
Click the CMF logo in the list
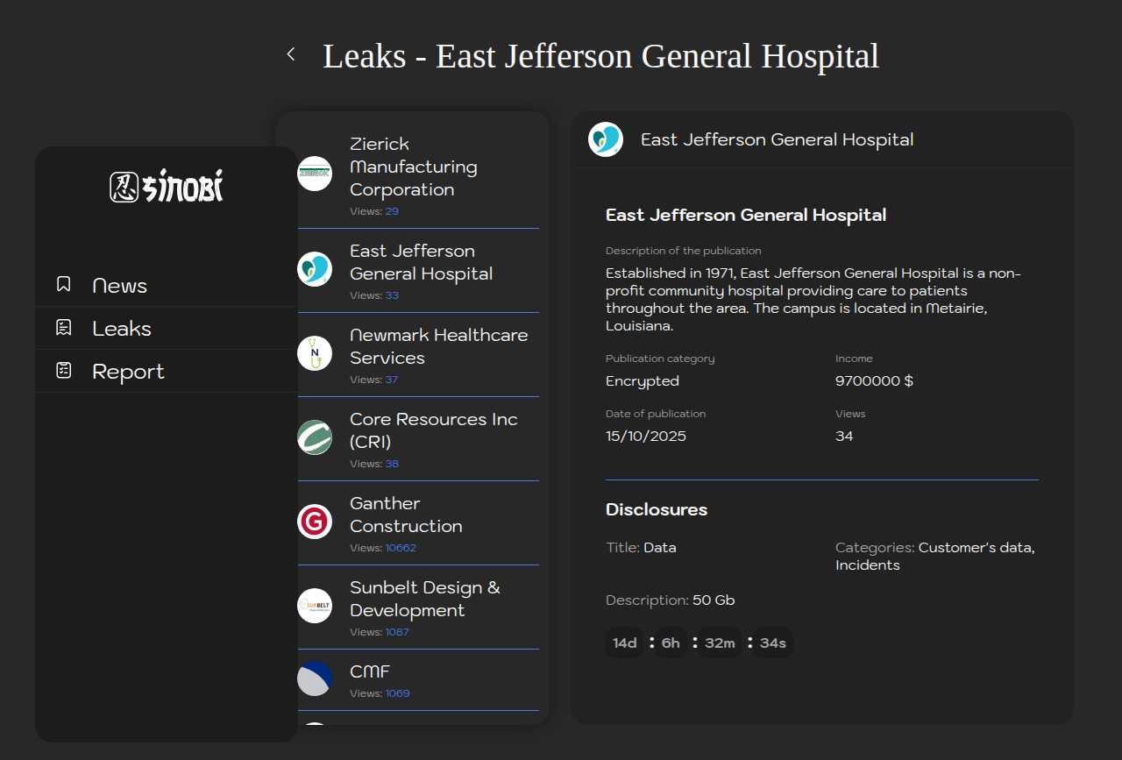(x=315, y=678)
